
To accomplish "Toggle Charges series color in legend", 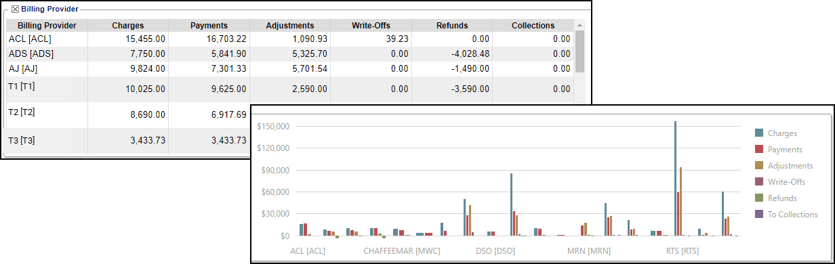I will [x=760, y=133].
